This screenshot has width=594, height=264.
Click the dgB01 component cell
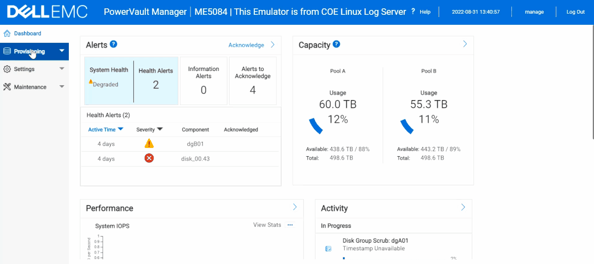[195, 144]
